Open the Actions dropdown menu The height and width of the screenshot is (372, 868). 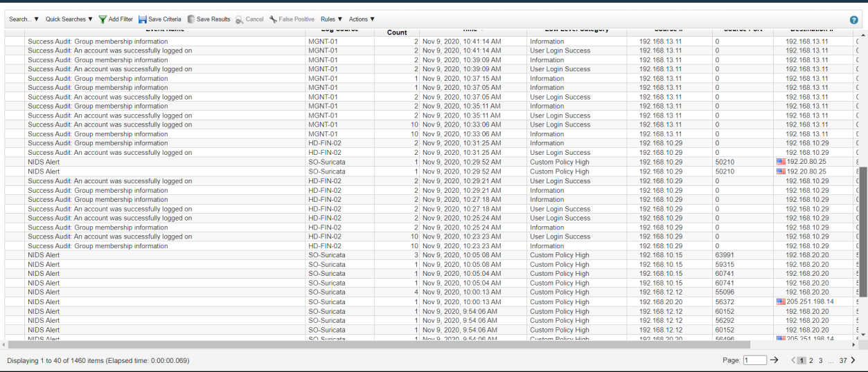click(362, 19)
